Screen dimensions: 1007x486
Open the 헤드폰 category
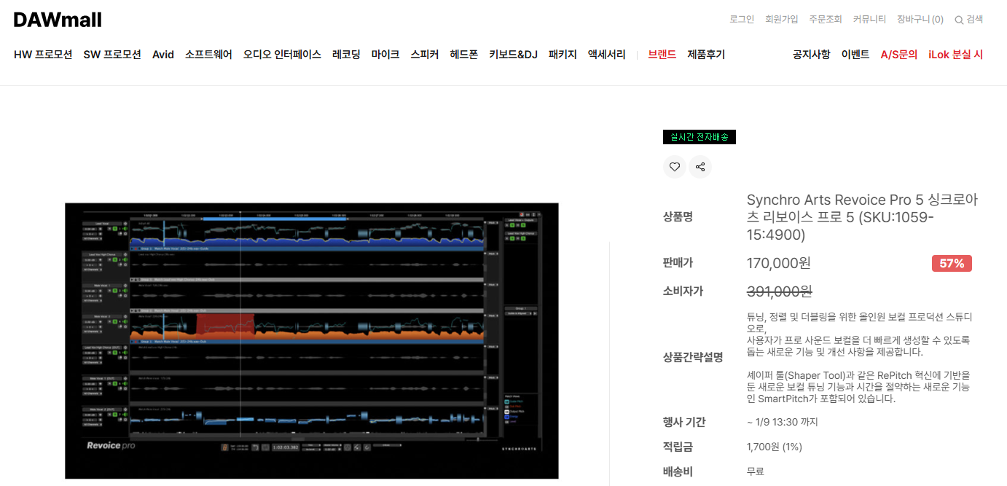tap(463, 55)
